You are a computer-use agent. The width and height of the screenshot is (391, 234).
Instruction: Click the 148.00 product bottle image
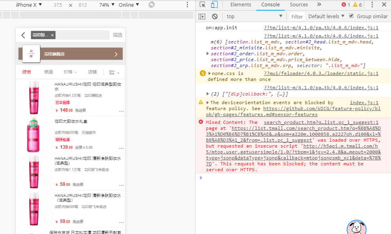coord(34,97)
